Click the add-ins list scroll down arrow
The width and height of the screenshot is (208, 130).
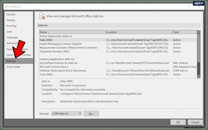[x=199, y=76]
